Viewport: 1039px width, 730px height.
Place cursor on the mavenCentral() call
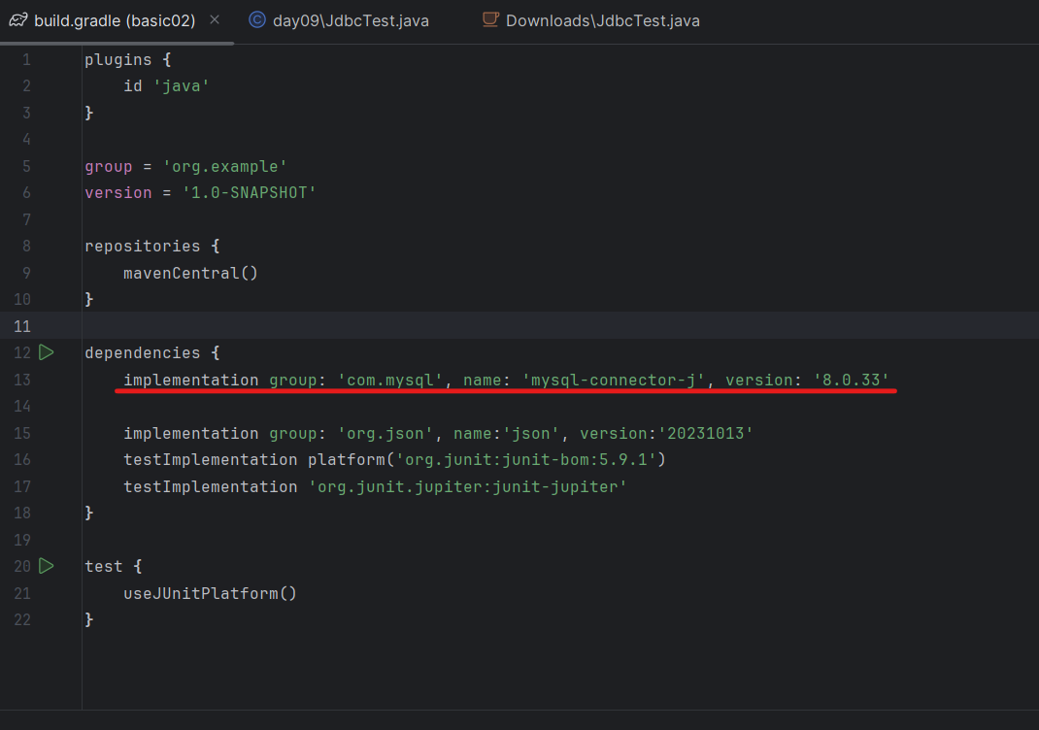(x=189, y=273)
